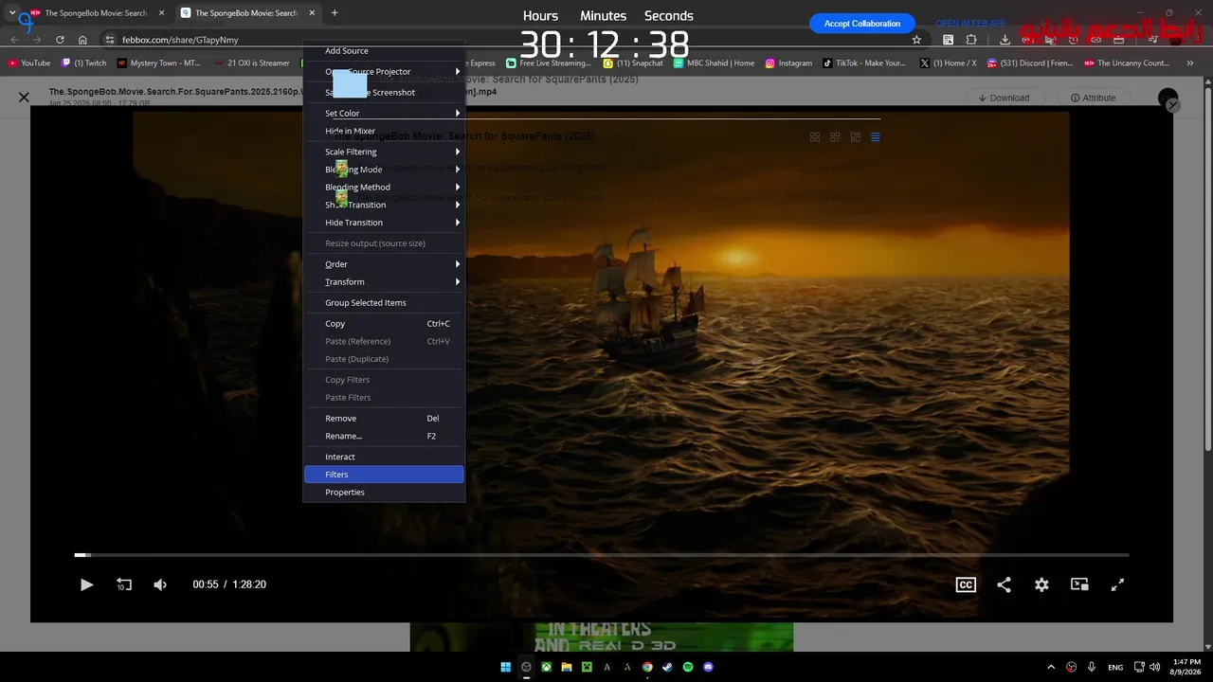The image size is (1213, 682).
Task: Bookmark this page with the star icon
Action: [916, 40]
